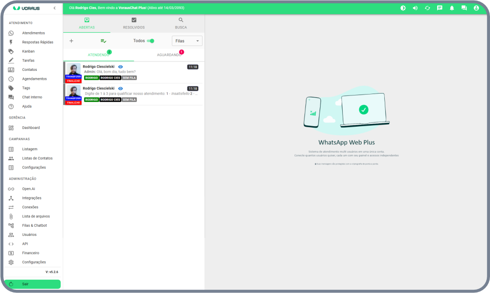490x293 pixels.
Task: Open Open.Ai settings in sidebar
Action: coord(28,189)
